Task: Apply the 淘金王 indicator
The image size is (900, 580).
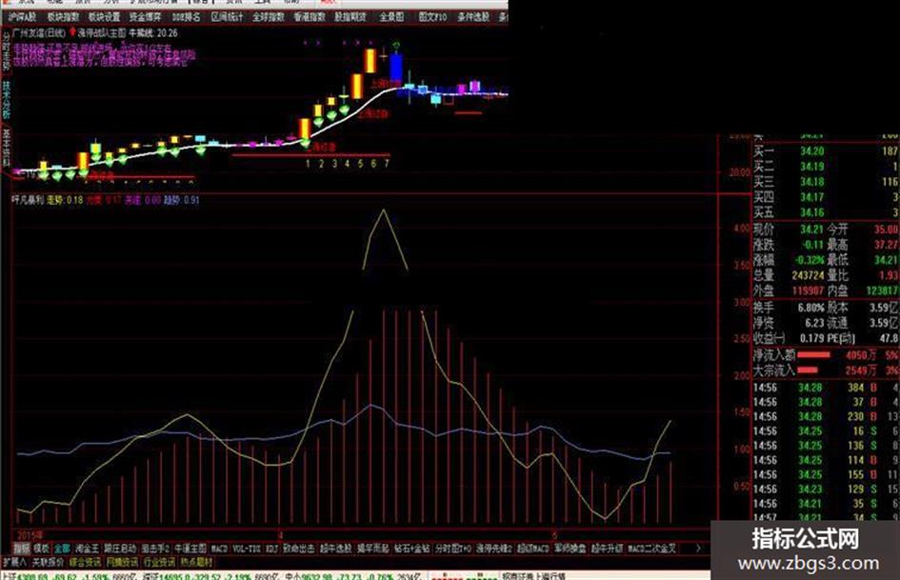Action: coord(87,549)
